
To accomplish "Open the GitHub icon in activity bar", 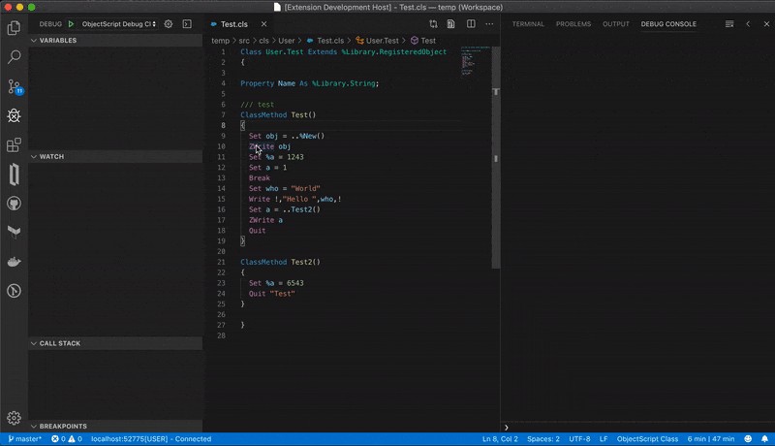I will click(15, 204).
